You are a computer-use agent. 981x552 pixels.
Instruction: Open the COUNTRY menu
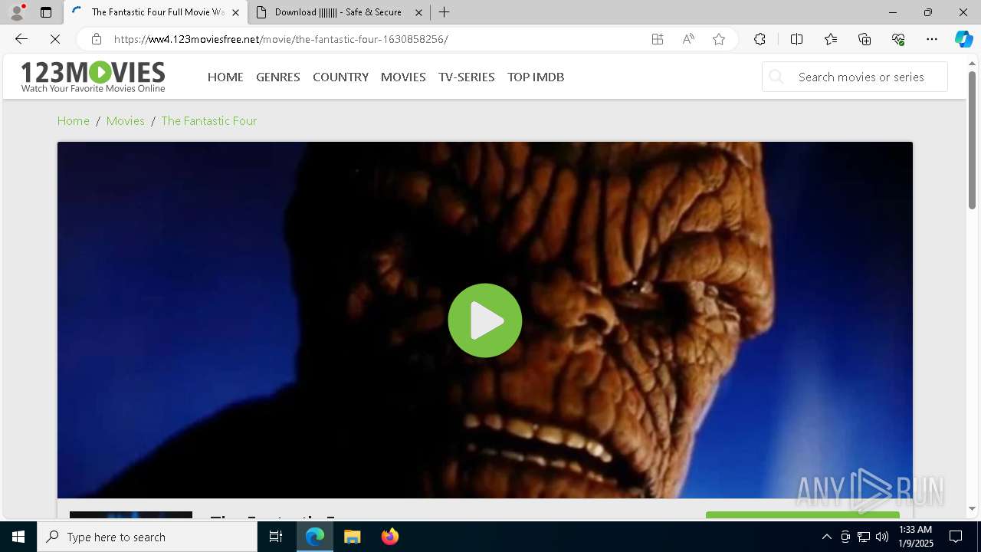(340, 77)
